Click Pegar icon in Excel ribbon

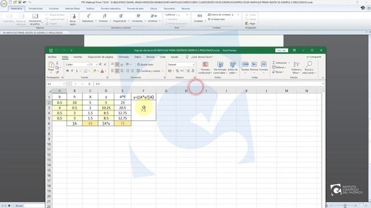(51, 65)
